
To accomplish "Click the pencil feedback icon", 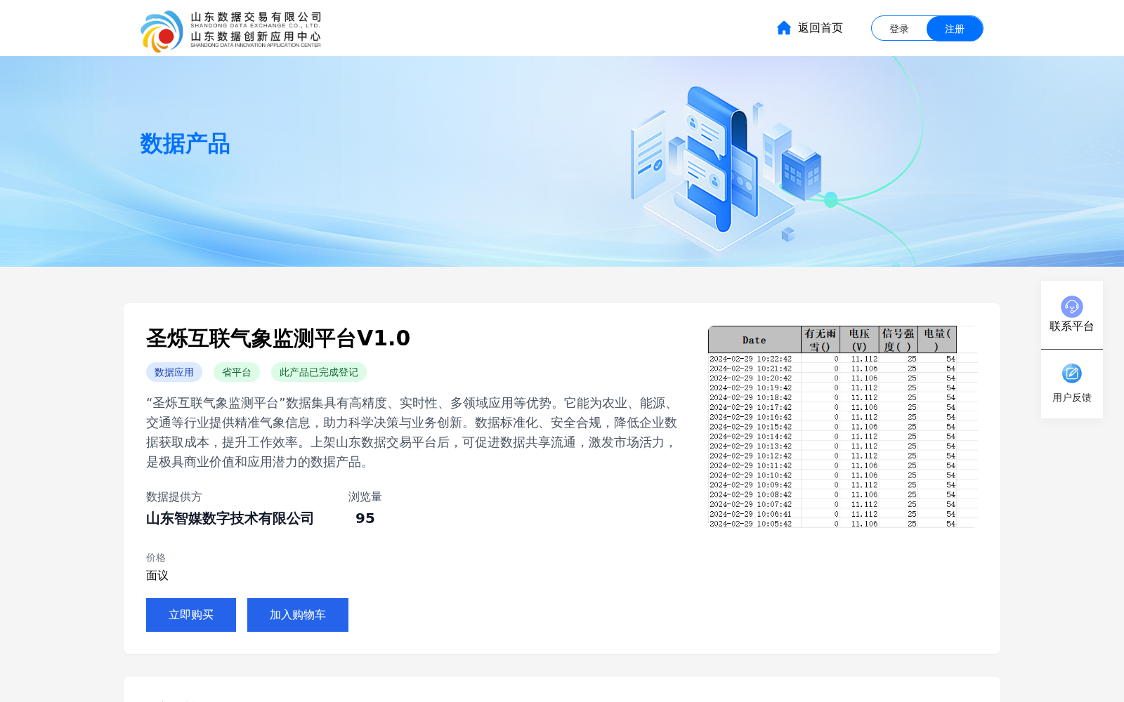I will (1072, 373).
